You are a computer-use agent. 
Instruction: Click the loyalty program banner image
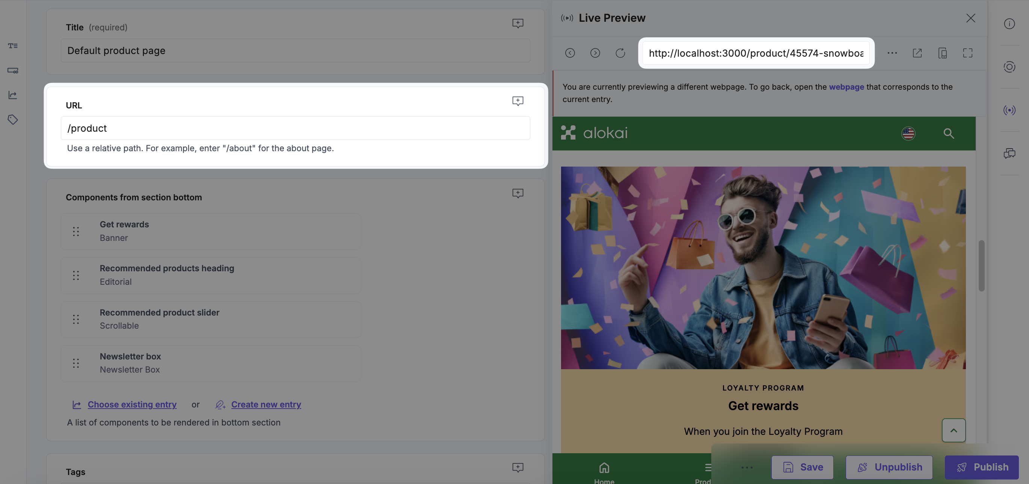[x=763, y=268]
